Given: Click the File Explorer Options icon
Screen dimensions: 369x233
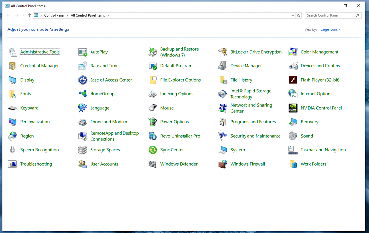Looking at the screenshot, I should [153, 80].
